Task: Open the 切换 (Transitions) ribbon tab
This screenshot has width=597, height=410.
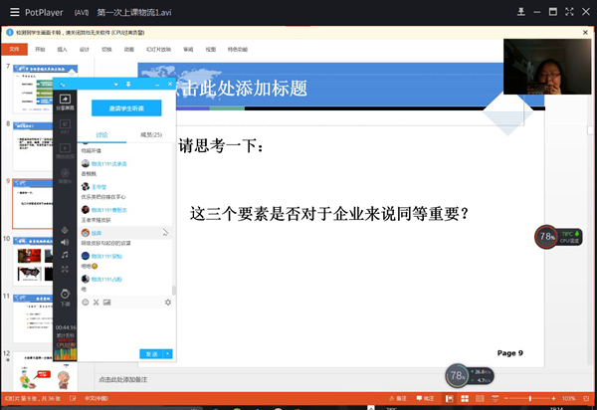Action: click(x=106, y=50)
